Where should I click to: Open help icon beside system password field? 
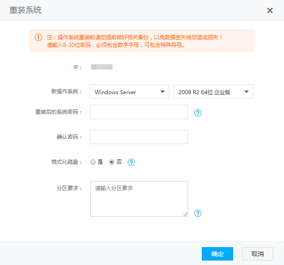(198, 113)
